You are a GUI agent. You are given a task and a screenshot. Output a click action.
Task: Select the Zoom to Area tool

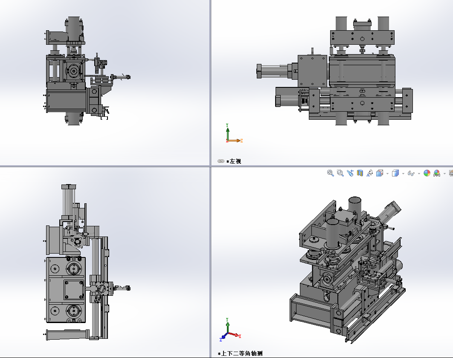[340, 173]
